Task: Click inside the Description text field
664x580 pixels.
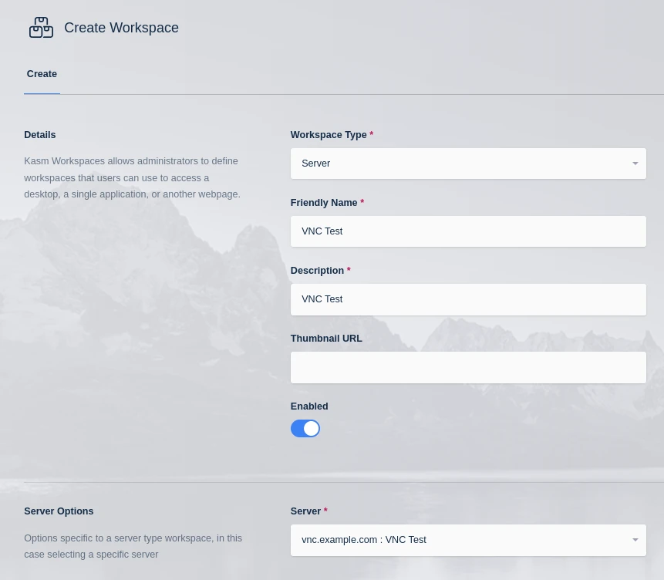Action: click(x=468, y=299)
